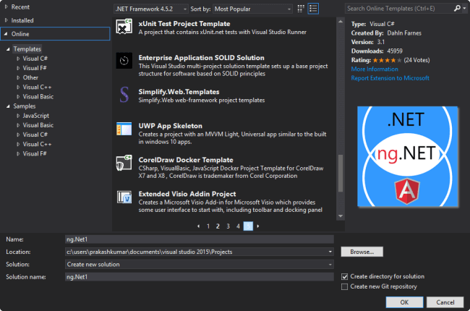The image size is (470, 311).
Task: Go to results page 1
Action: pyautogui.click(x=208, y=226)
